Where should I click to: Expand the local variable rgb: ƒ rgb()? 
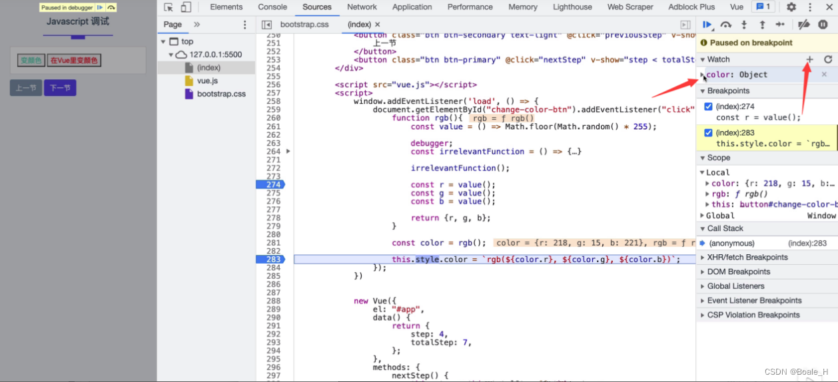click(707, 194)
